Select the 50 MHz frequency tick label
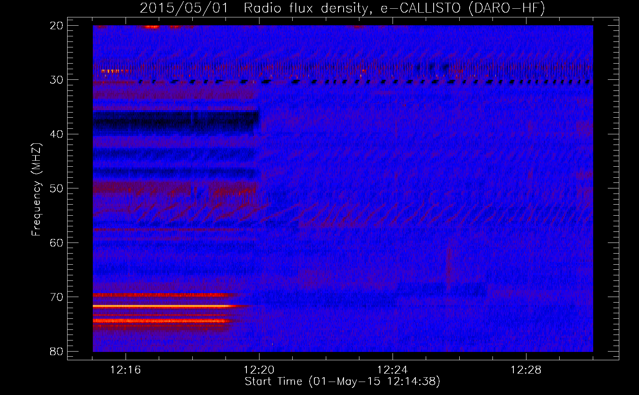The image size is (639, 395). [x=57, y=188]
